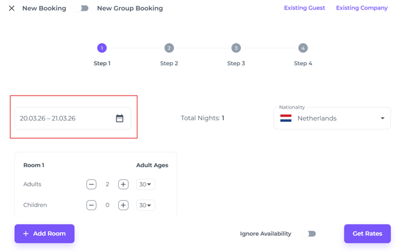The width and height of the screenshot is (400, 252).
Task: Close the New Booking form
Action: tap(11, 8)
